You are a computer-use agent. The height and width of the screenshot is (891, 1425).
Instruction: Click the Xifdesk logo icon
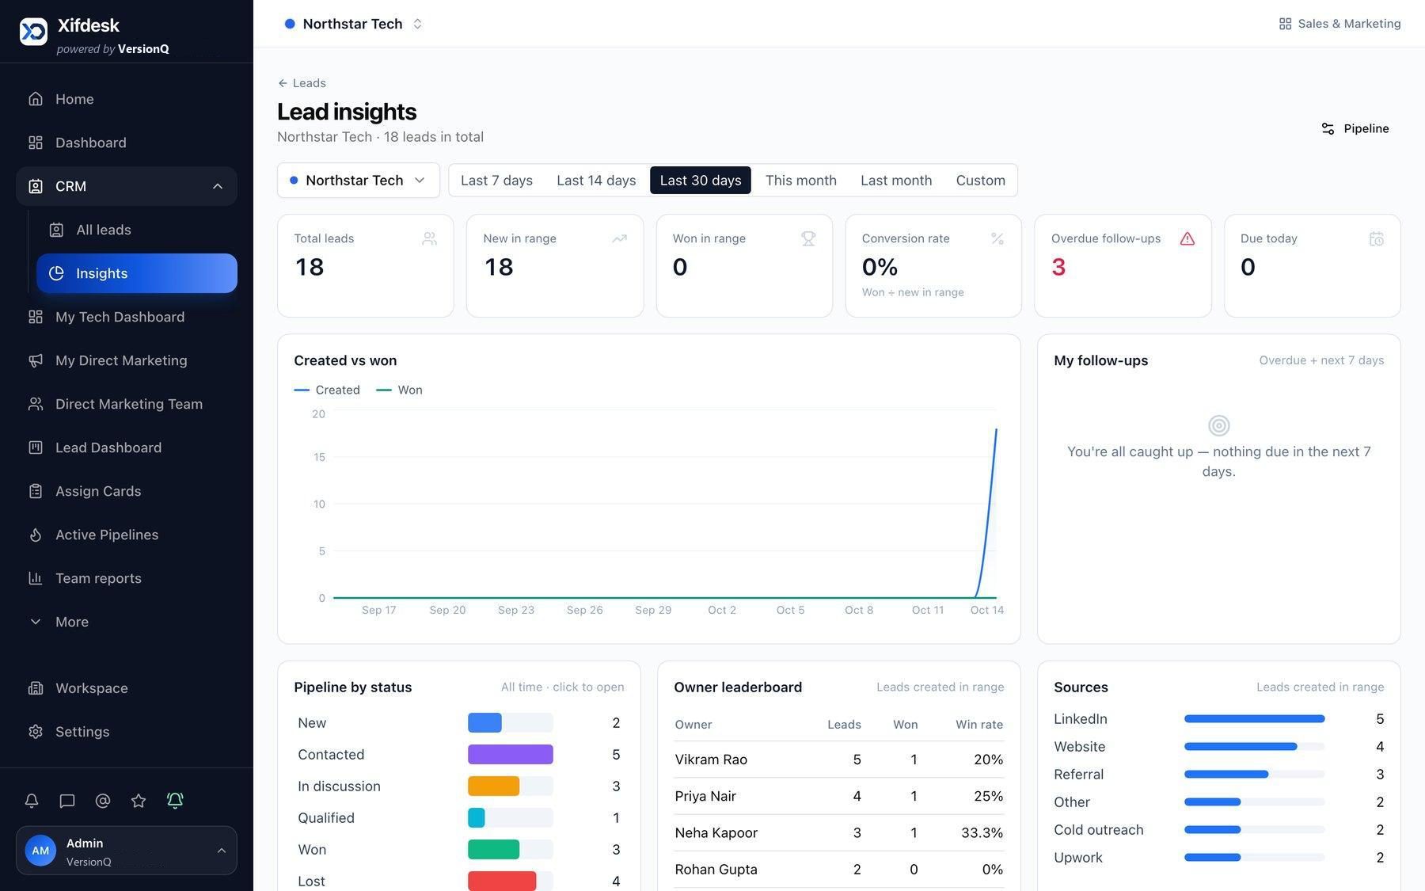click(33, 31)
